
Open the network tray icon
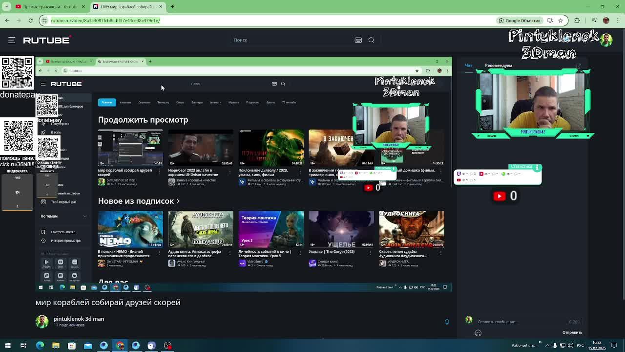click(x=563, y=346)
